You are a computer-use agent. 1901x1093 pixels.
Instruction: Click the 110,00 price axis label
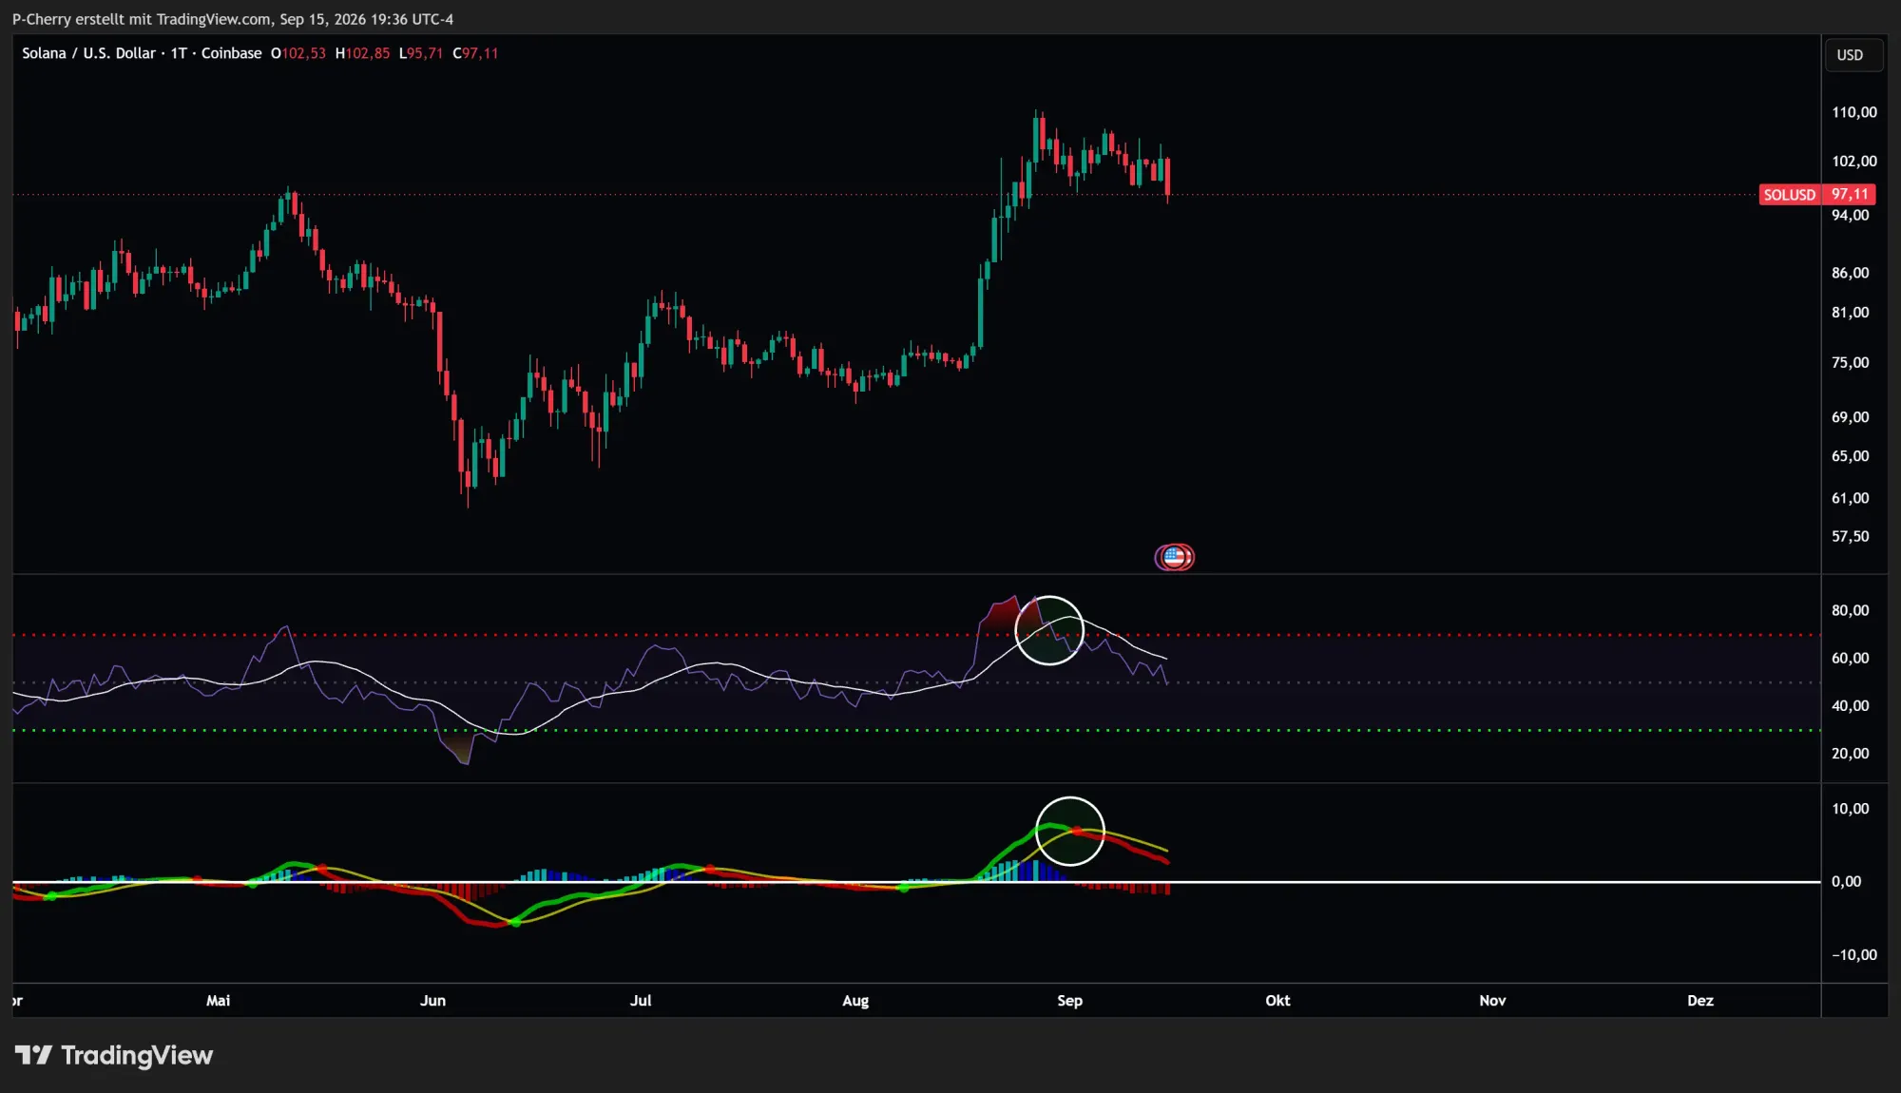click(1853, 112)
